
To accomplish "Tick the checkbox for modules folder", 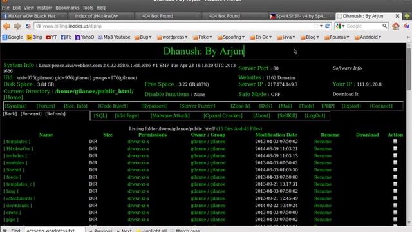I will tap(395, 162).
